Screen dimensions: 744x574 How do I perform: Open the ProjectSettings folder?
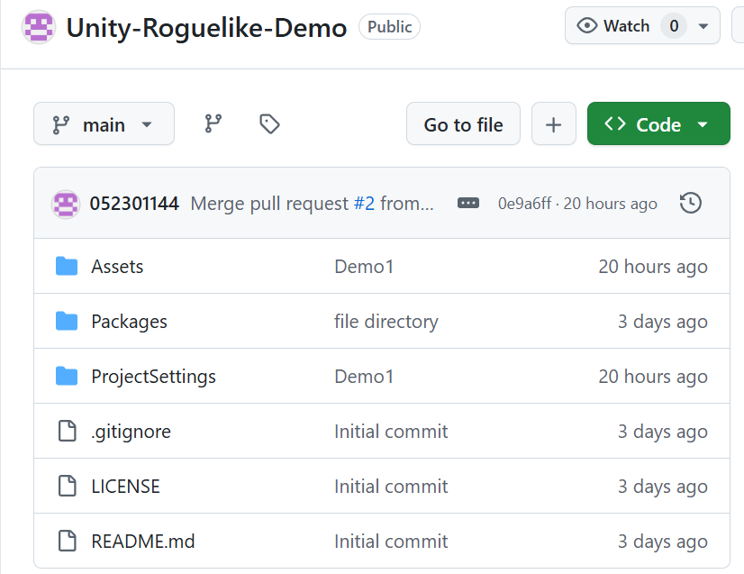tap(153, 377)
